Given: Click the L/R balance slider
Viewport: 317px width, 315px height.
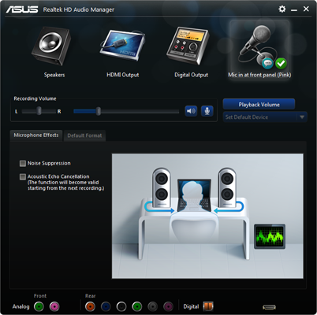Looking at the screenshot, I should click(x=39, y=111).
